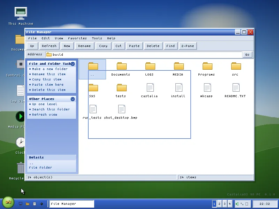Viewport: 279px width, 209px height.
Task: Click the Cut toolbar button
Action: tap(119, 46)
